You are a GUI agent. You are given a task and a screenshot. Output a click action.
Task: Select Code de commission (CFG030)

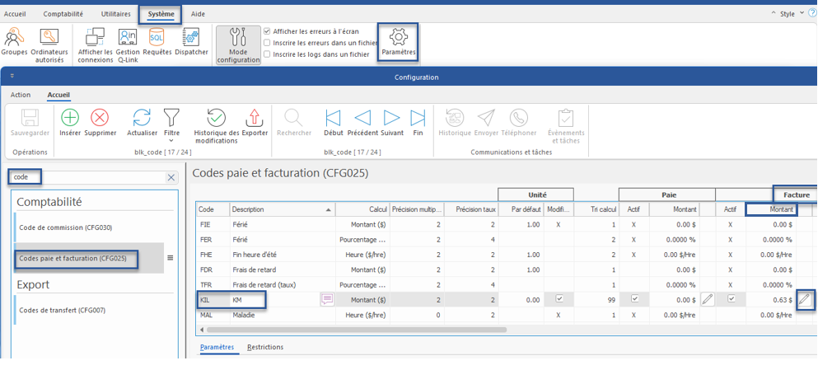65,227
